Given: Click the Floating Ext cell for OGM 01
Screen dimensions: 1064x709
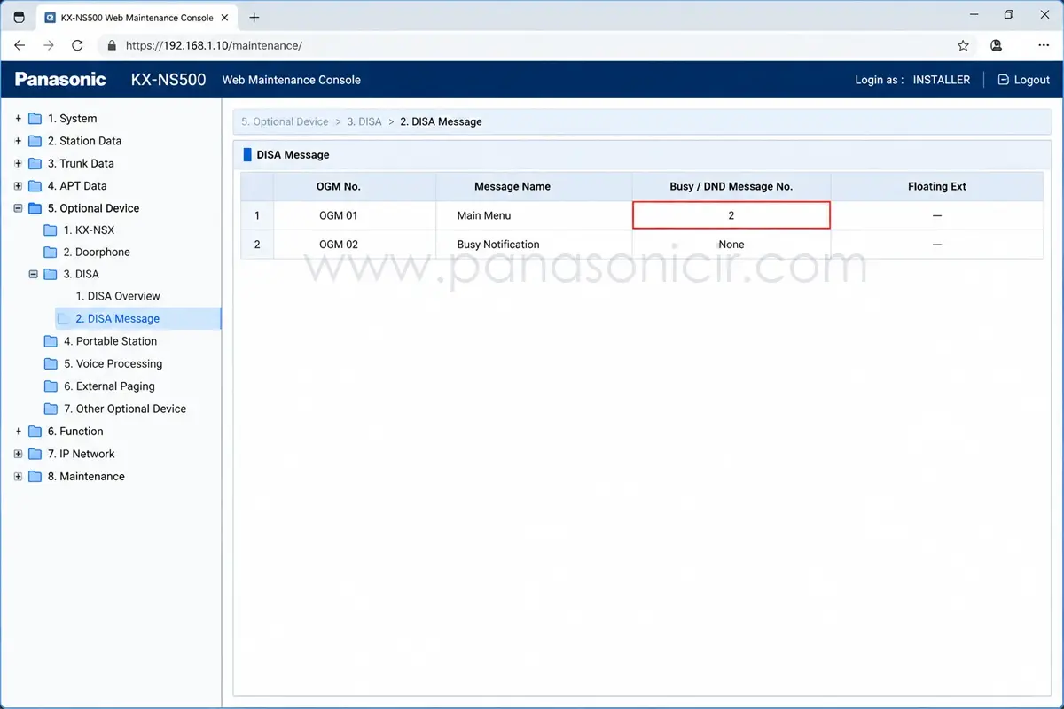Looking at the screenshot, I should [937, 215].
